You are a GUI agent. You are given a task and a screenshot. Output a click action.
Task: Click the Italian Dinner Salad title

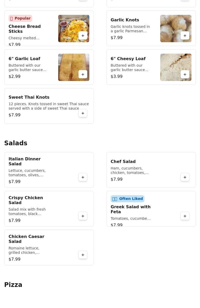pyautogui.click(x=24, y=161)
